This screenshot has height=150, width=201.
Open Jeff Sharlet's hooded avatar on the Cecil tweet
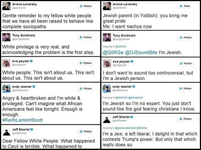pos(6,131)
